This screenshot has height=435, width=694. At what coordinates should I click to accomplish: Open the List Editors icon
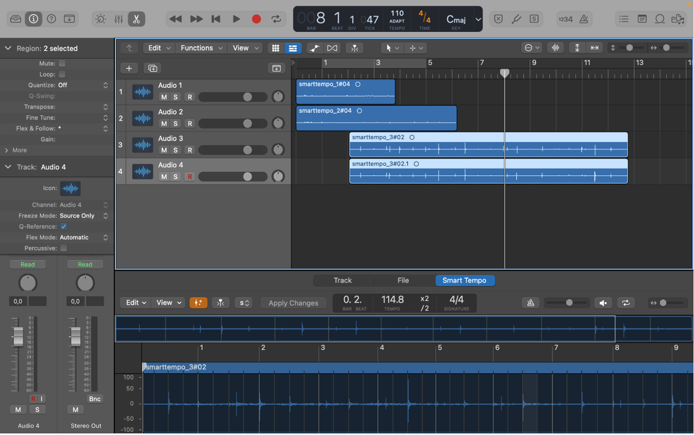(x=624, y=19)
